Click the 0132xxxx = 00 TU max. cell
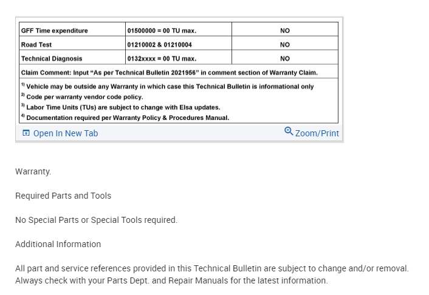Image resolution: width=429 pixels, height=295 pixels. click(x=162, y=59)
